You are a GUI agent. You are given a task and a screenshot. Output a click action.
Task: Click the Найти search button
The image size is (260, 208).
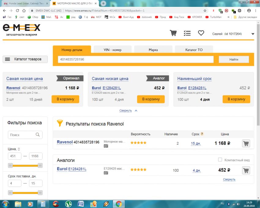pyautogui.click(x=234, y=59)
